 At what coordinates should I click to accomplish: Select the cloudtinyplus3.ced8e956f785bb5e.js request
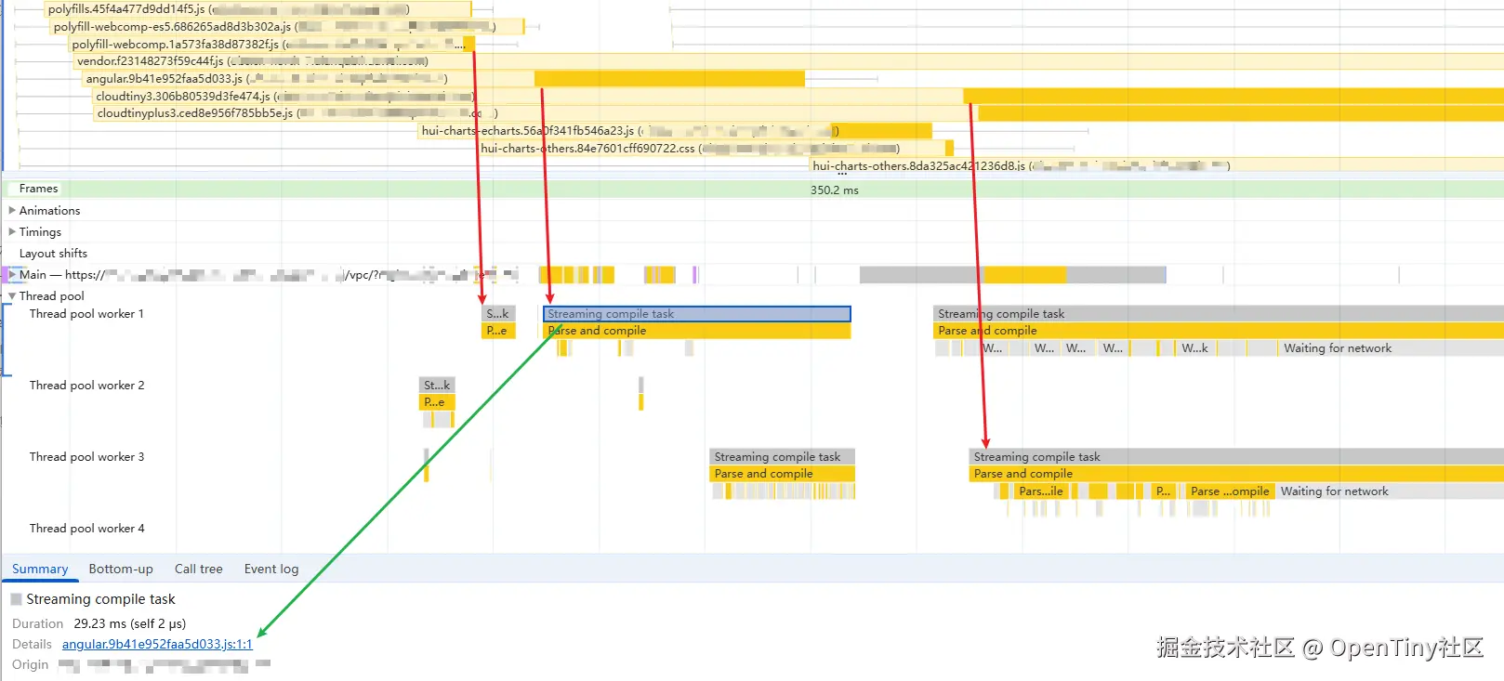[x=798, y=113]
